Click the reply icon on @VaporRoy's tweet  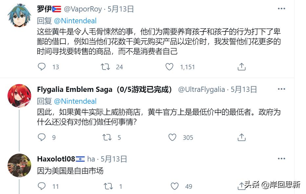[x=41, y=67]
